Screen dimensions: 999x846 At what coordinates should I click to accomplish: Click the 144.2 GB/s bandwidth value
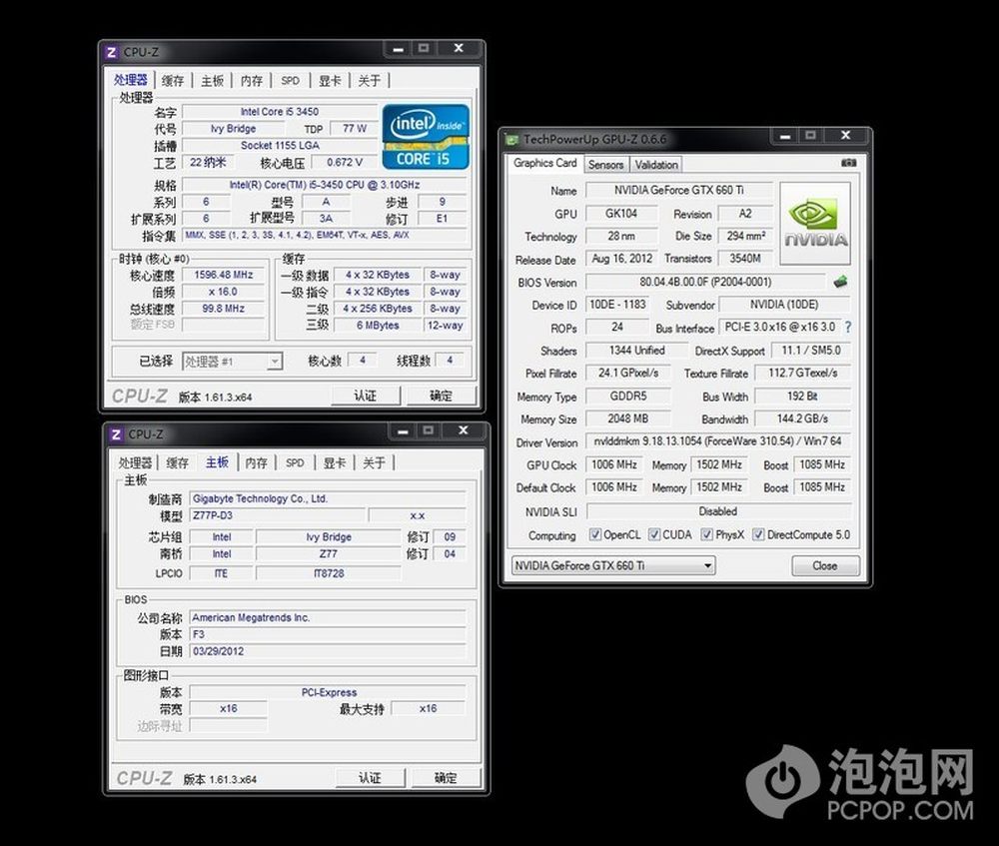click(x=803, y=419)
